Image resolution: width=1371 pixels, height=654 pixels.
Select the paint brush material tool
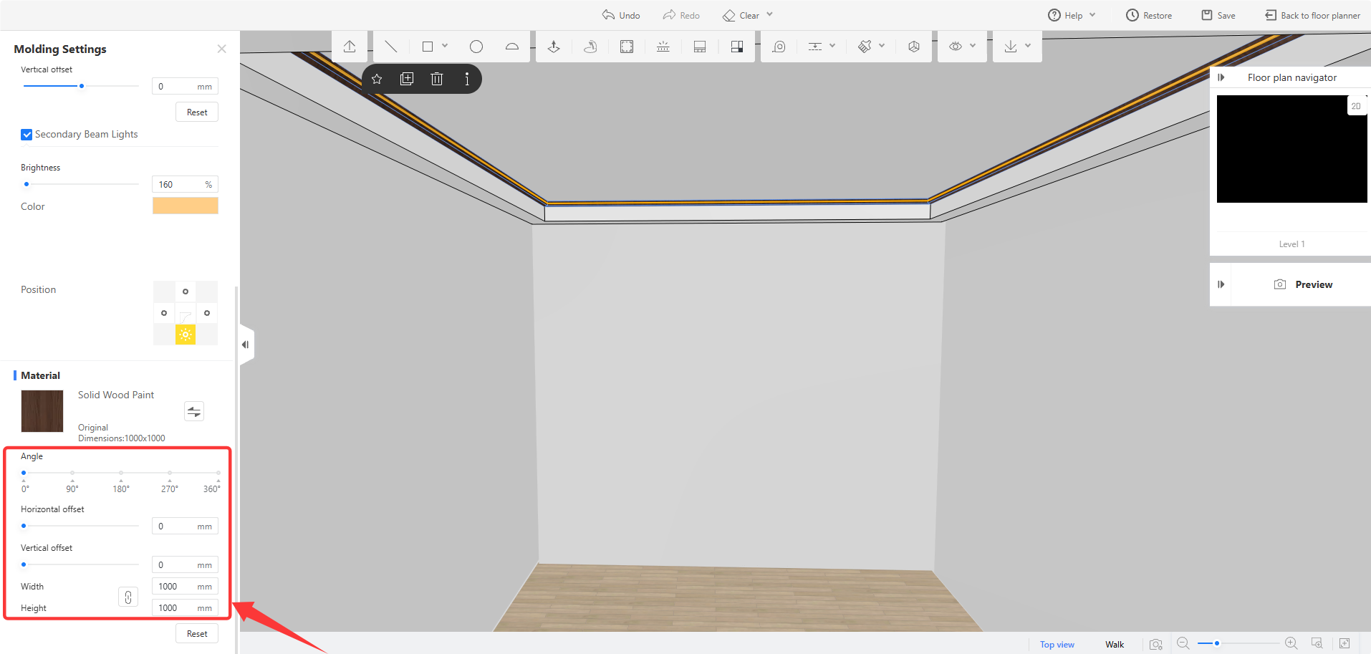click(865, 47)
